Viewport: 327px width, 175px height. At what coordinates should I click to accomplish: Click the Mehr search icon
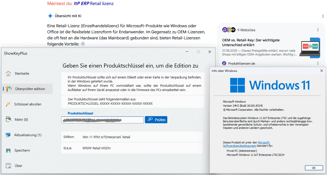(x=8, y=120)
